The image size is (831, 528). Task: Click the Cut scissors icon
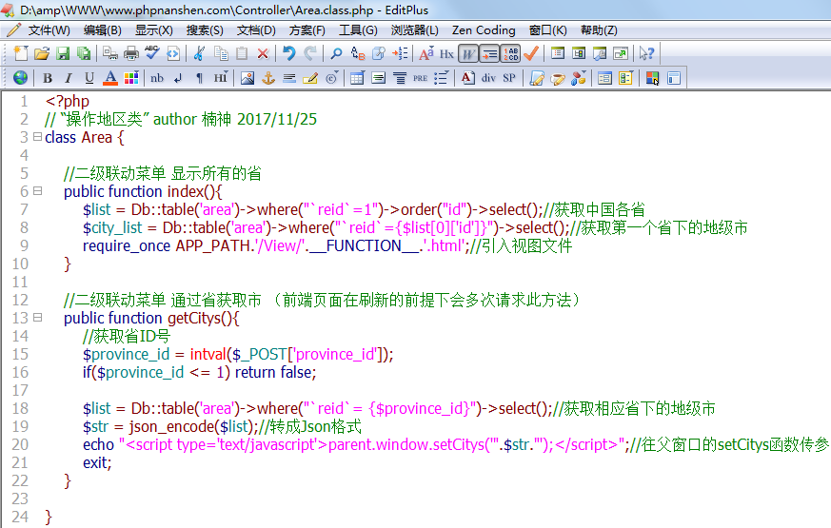199,53
